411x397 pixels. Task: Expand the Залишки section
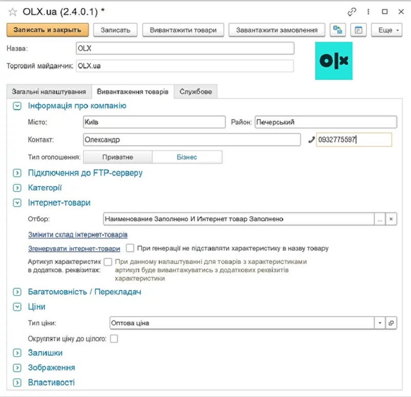pyautogui.click(x=17, y=353)
